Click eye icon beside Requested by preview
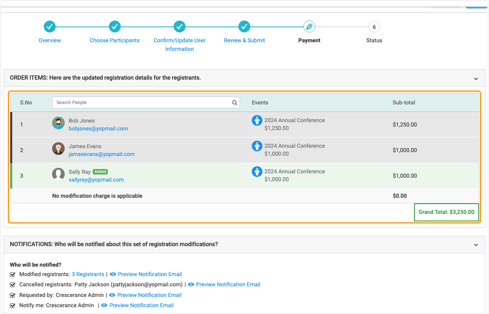 pos(112,295)
